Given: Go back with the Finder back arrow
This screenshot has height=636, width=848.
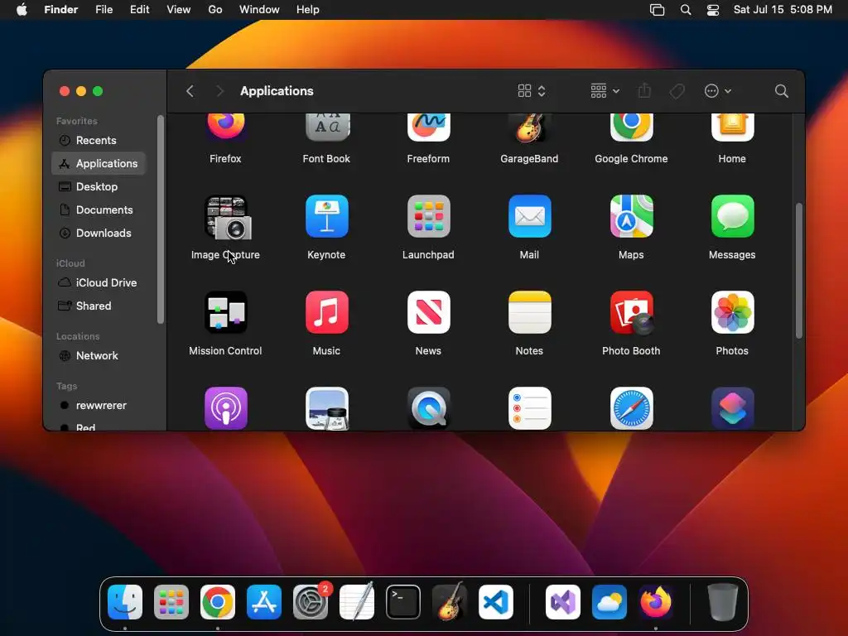Looking at the screenshot, I should tap(190, 91).
